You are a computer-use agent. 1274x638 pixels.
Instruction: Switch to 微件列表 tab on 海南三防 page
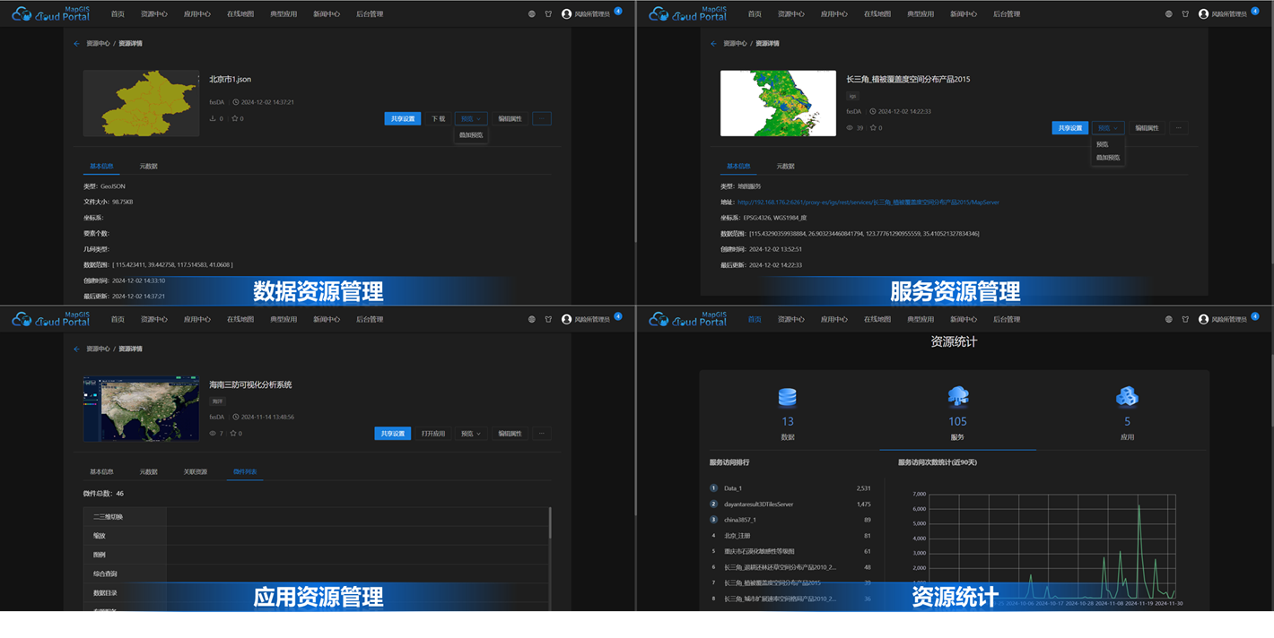point(245,471)
